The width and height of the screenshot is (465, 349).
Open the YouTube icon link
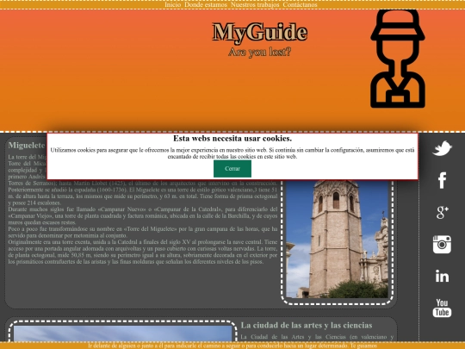tap(442, 308)
